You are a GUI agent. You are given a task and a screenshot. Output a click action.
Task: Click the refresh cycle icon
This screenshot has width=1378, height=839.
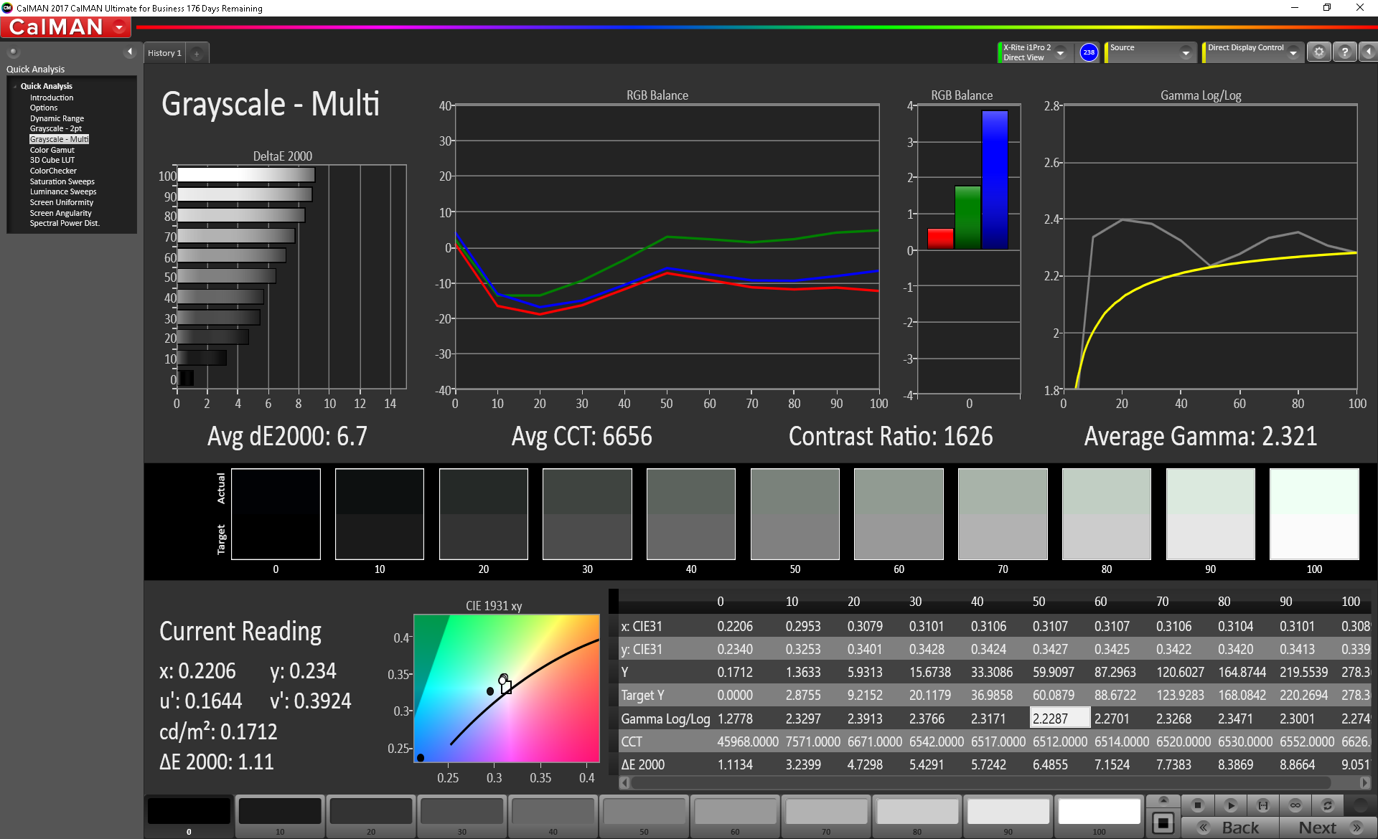(x=1328, y=805)
